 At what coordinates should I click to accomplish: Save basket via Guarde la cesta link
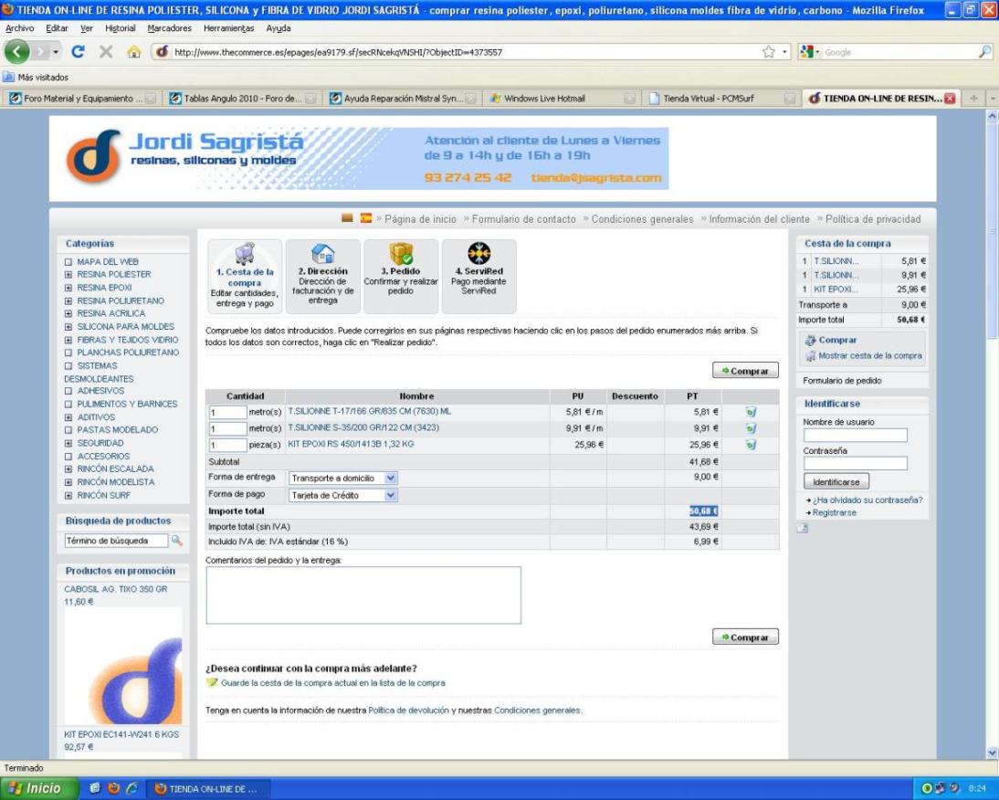pos(332,683)
